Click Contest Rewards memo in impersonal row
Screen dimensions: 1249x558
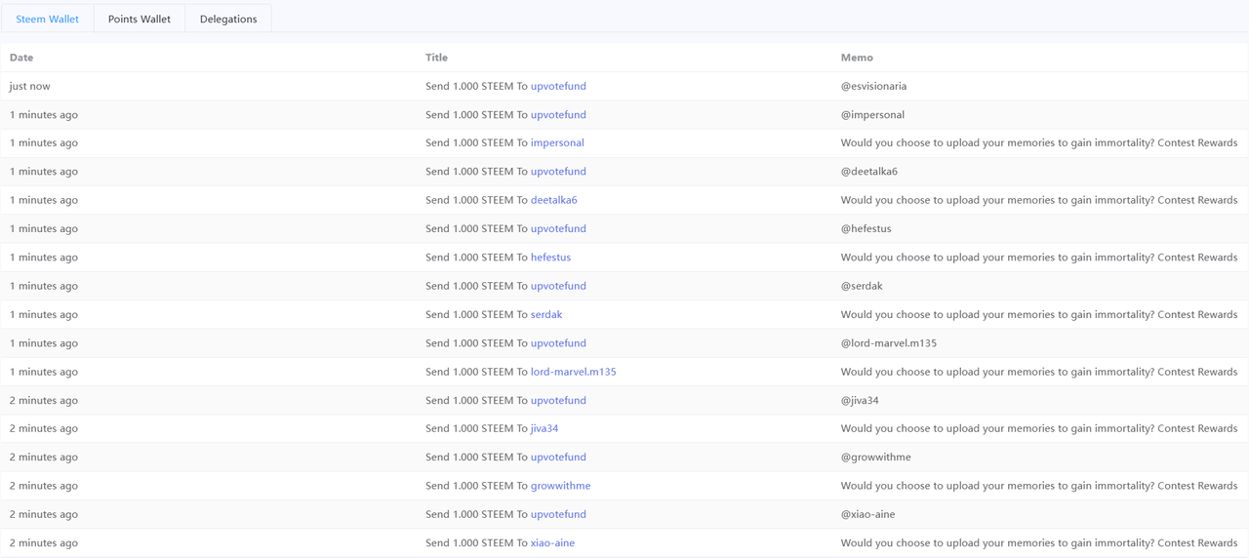pos(1039,142)
